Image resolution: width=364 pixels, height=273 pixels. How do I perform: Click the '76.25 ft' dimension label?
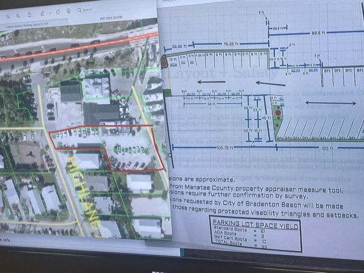point(231,44)
